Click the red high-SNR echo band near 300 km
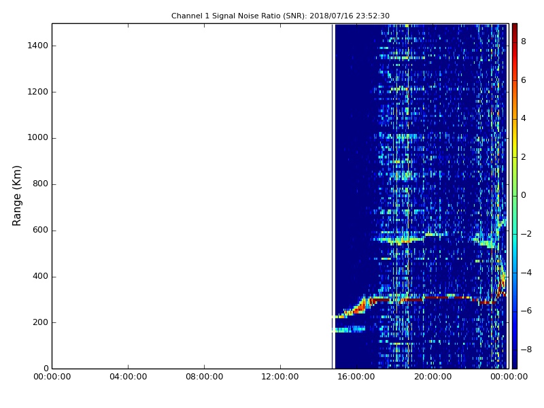 [x=434, y=299]
